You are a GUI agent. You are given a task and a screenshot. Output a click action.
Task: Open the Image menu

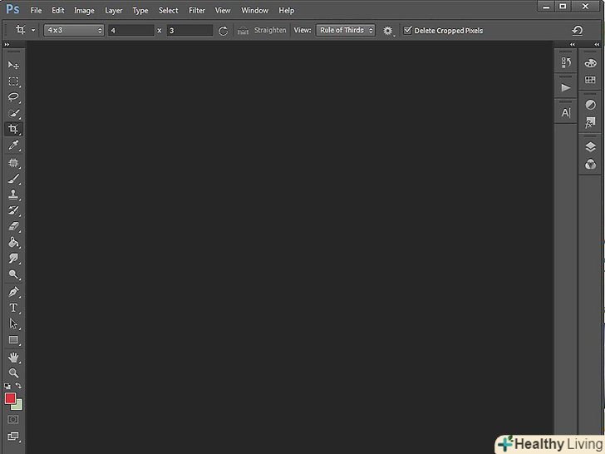coord(84,11)
